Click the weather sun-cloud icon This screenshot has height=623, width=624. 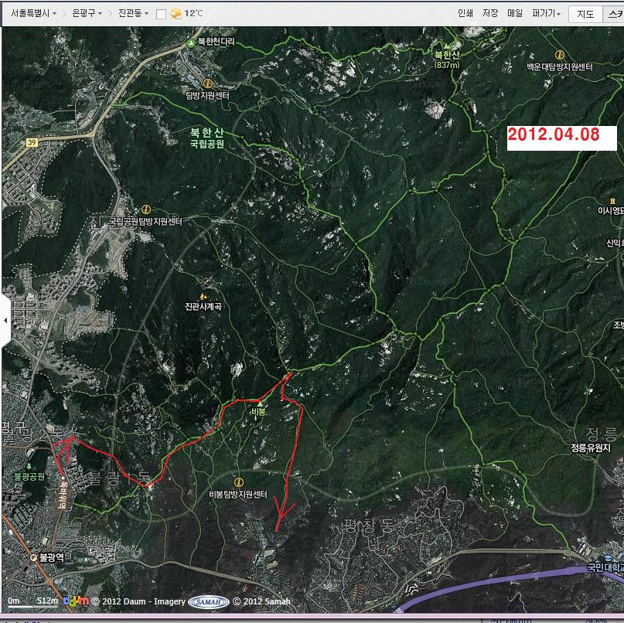click(x=176, y=13)
